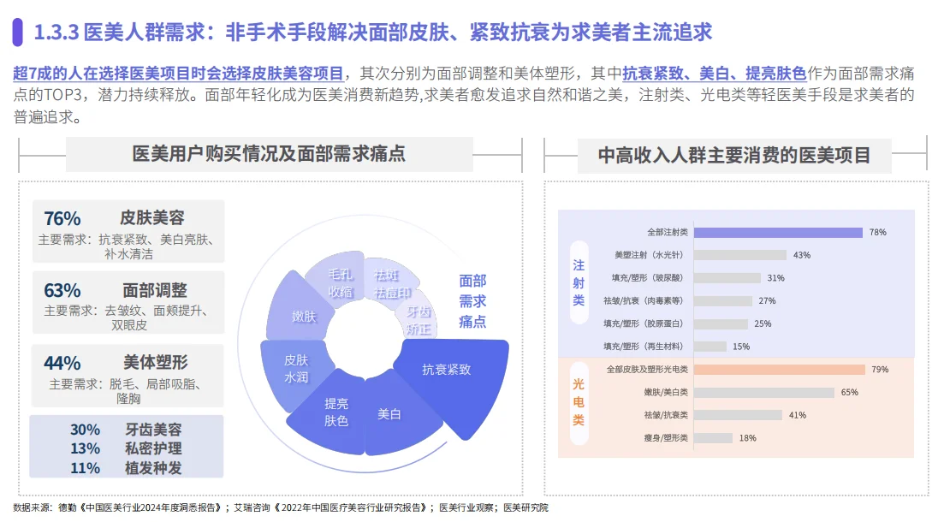This screenshot has height=522, width=944.
Task: Click the 填充/塑形（胶原蛋白） row label
Action: click(x=643, y=323)
